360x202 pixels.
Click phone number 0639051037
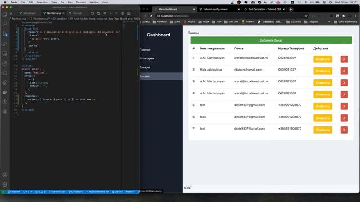pyautogui.click(x=287, y=70)
